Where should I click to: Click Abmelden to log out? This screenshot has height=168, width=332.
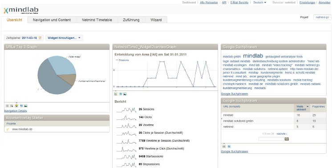coord(324,3)
